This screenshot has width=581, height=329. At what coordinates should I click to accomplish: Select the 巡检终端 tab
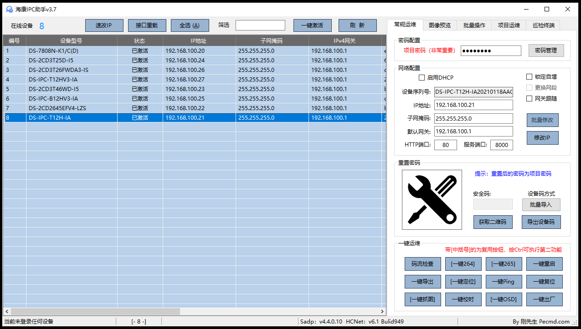543,25
